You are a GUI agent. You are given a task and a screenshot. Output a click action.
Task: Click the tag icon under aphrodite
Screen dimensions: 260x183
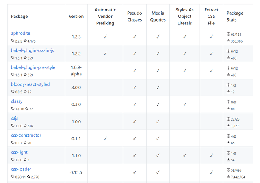click(13, 41)
